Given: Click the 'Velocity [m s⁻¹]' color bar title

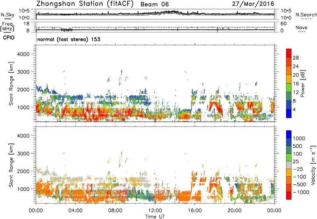Looking at the screenshot, I should click(313, 165).
